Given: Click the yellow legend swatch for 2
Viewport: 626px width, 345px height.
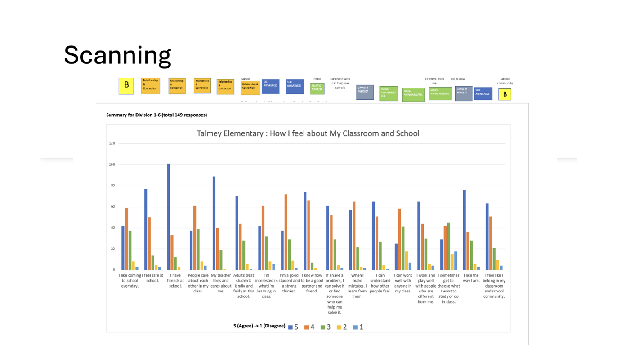Looking at the screenshot, I should (x=339, y=327).
